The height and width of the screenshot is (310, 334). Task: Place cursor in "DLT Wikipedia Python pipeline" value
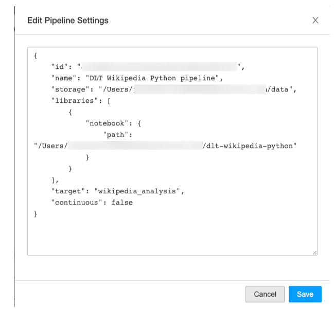click(154, 78)
